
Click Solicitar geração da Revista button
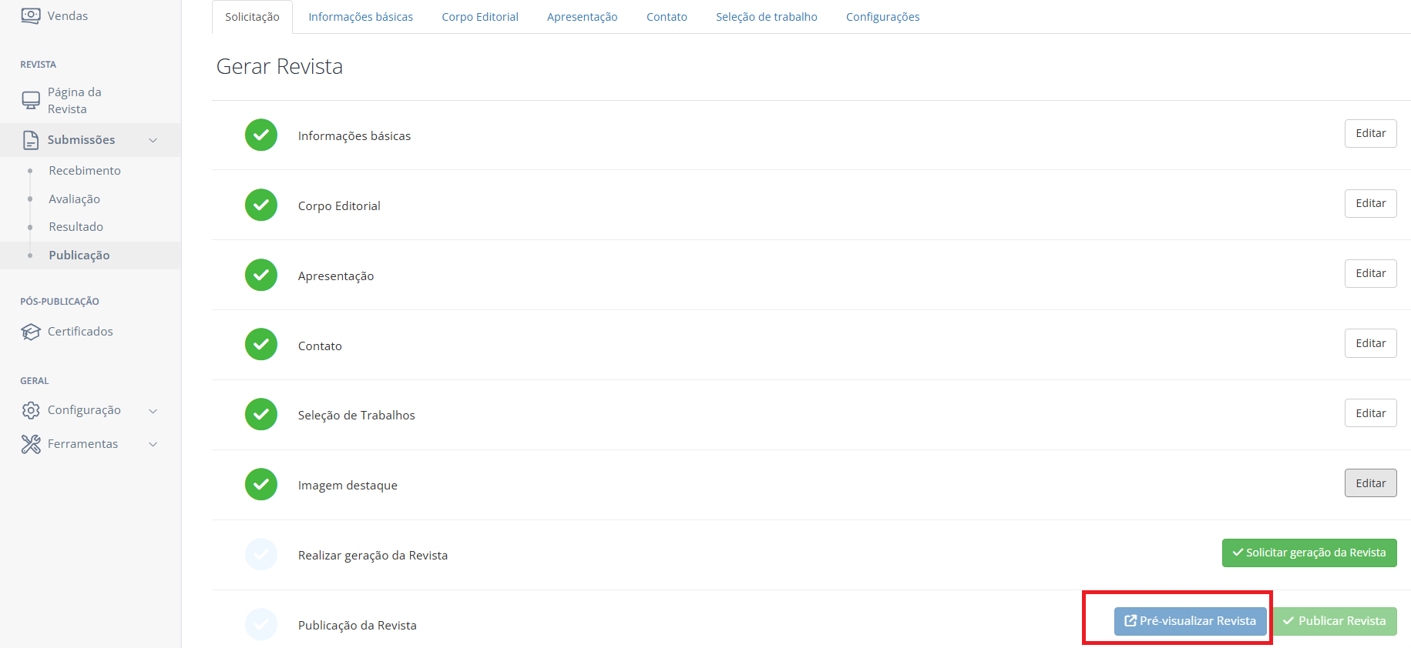1309,553
